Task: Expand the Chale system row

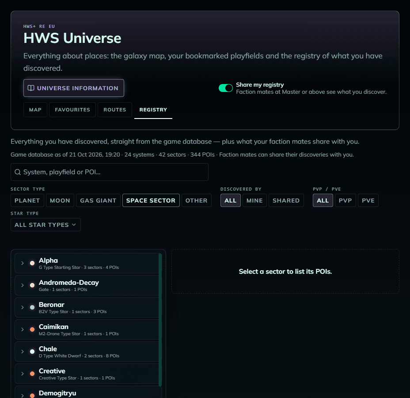Action: click(x=23, y=352)
